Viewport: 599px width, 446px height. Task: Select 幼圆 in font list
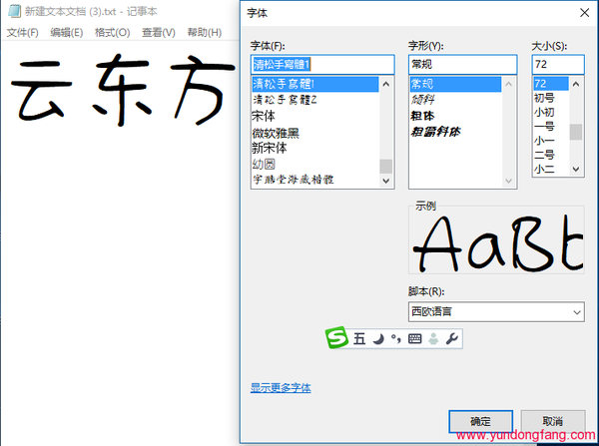(315, 165)
